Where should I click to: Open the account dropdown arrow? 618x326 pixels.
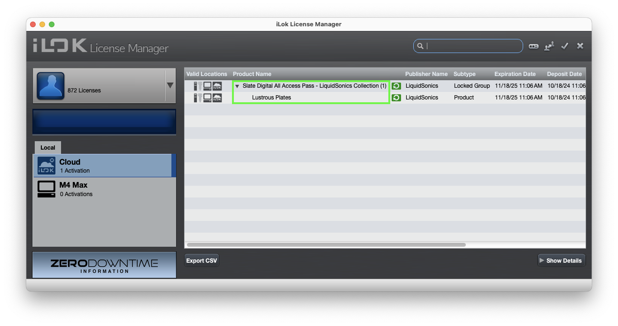tap(170, 85)
